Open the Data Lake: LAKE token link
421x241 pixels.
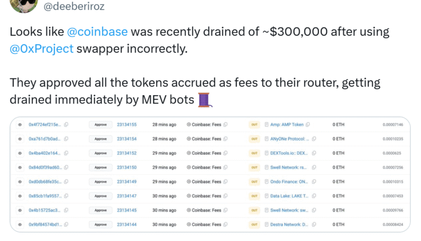[290, 196]
